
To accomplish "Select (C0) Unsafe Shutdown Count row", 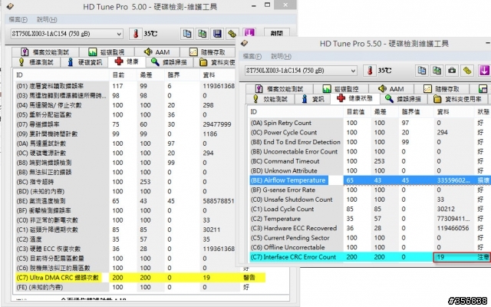I will coord(370,200).
